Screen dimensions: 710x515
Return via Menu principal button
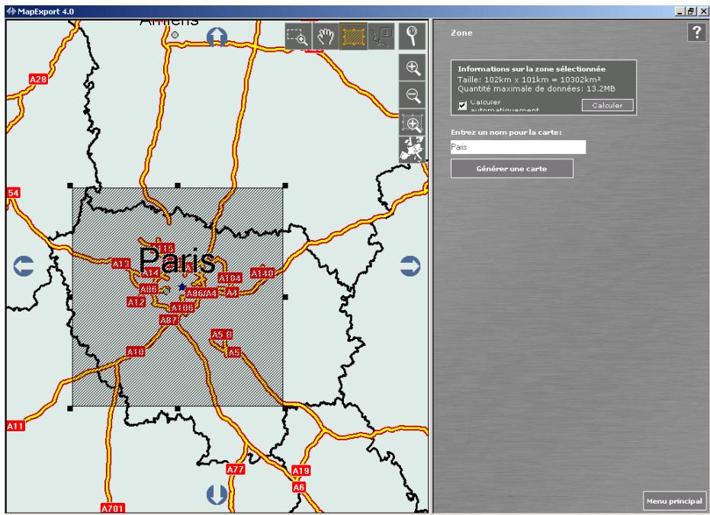(674, 501)
